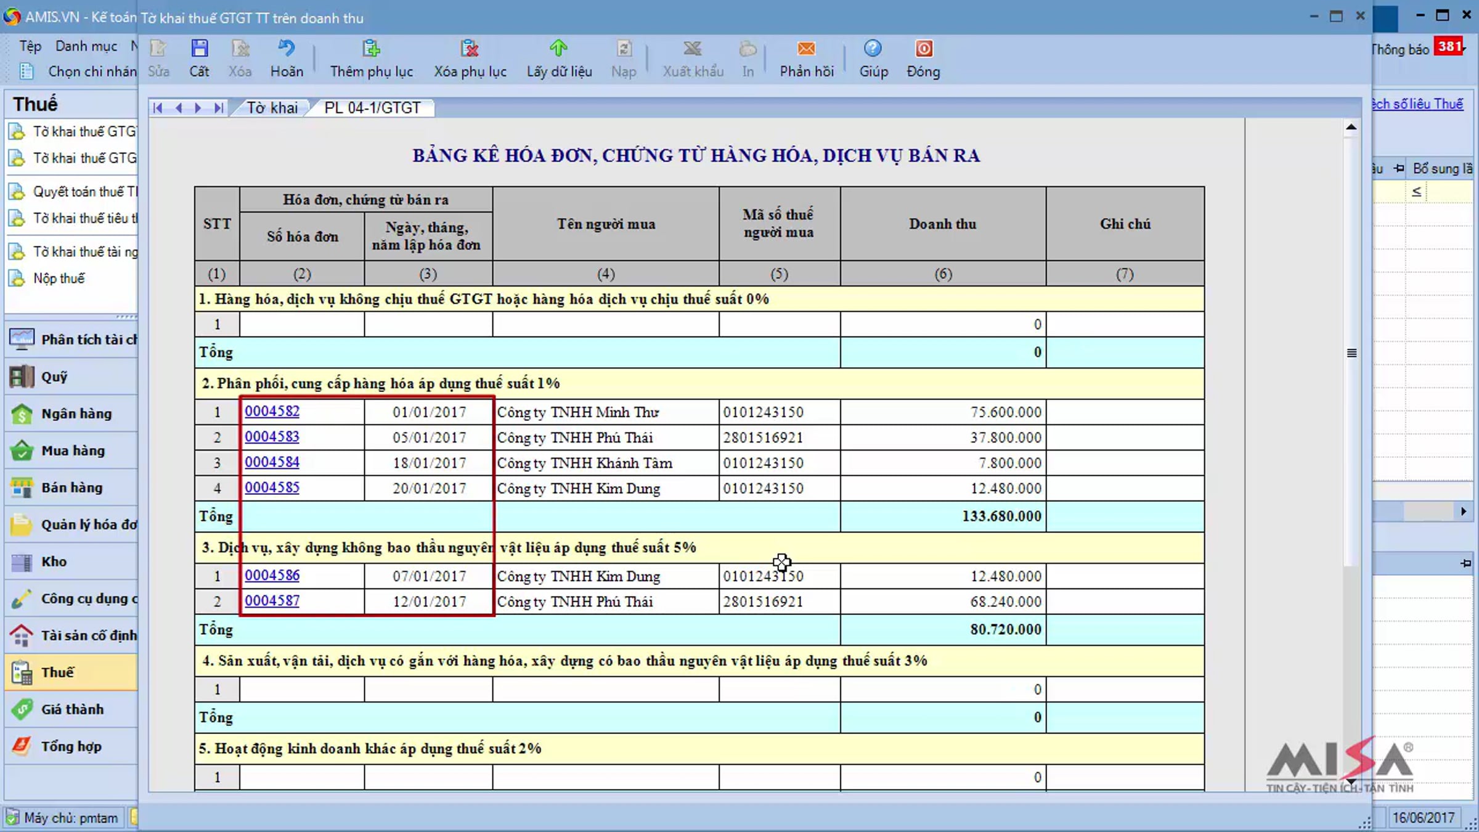Open invoice link 0004584
This screenshot has width=1479, height=832.
point(272,462)
